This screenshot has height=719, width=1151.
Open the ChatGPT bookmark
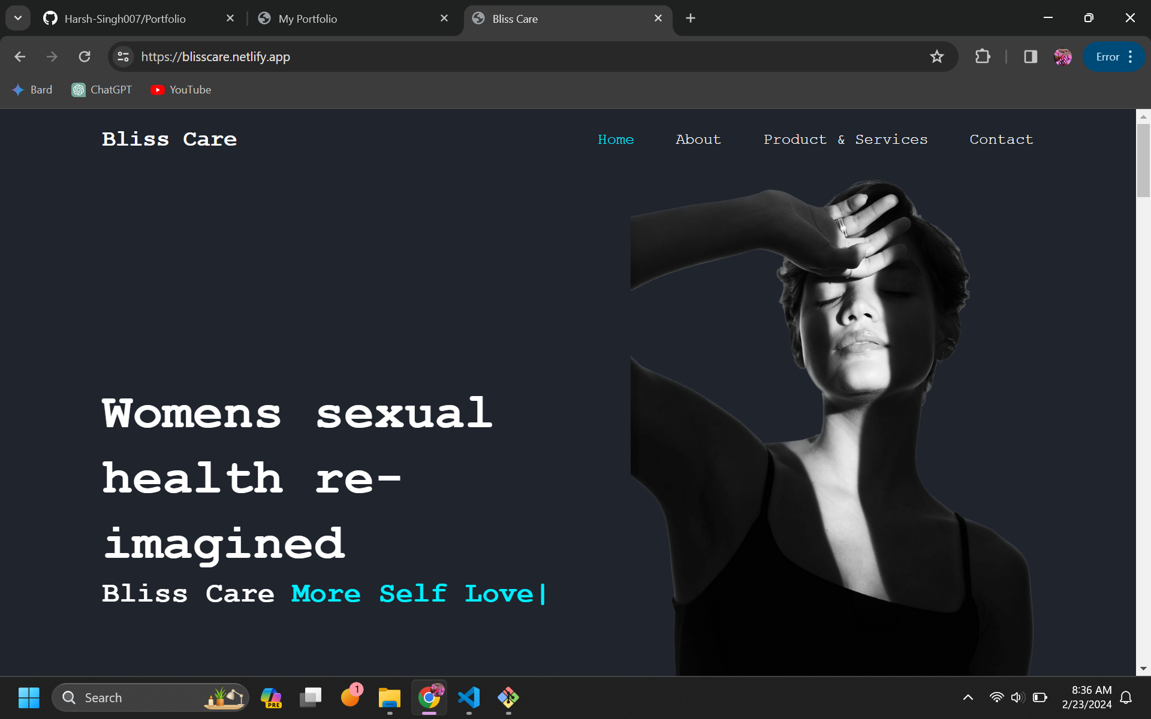click(102, 90)
